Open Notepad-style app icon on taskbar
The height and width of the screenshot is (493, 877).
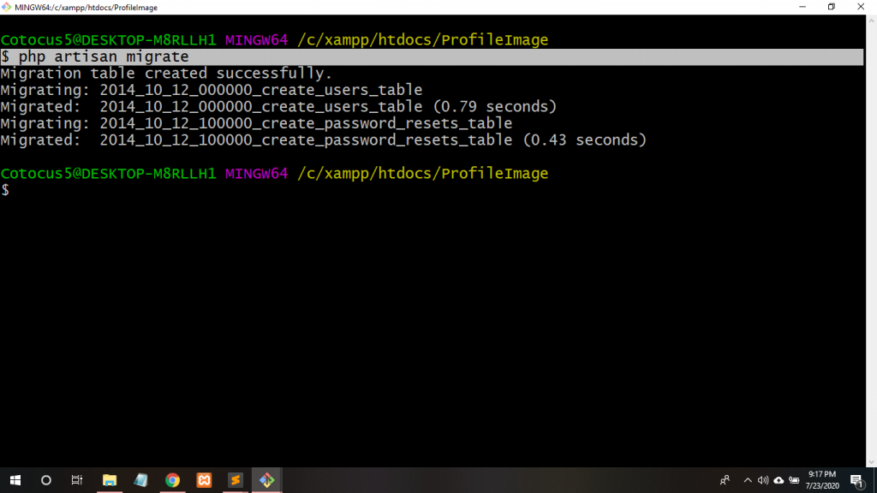click(140, 480)
